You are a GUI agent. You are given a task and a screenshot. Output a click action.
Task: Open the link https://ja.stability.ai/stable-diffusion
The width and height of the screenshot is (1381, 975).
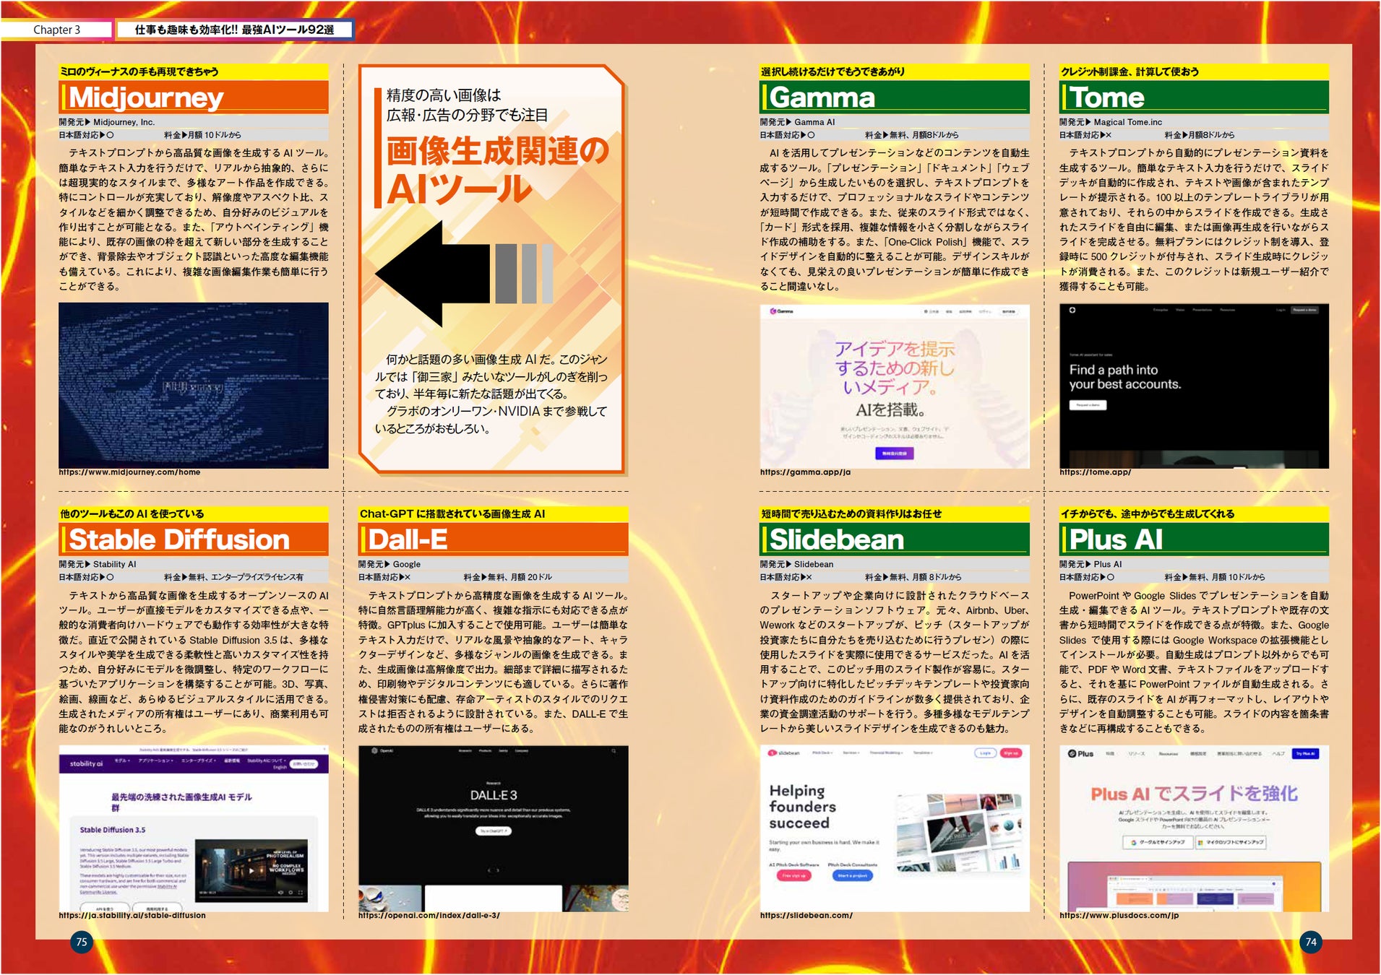[132, 915]
